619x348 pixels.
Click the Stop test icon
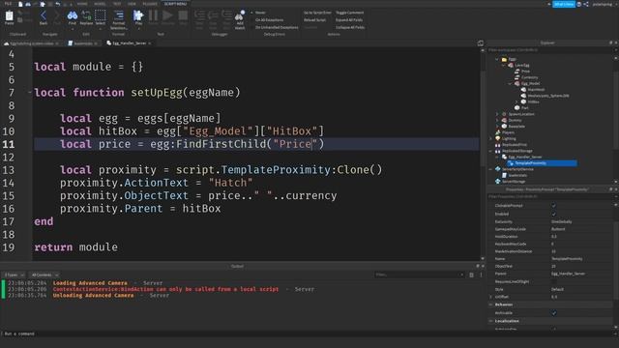coord(183,16)
